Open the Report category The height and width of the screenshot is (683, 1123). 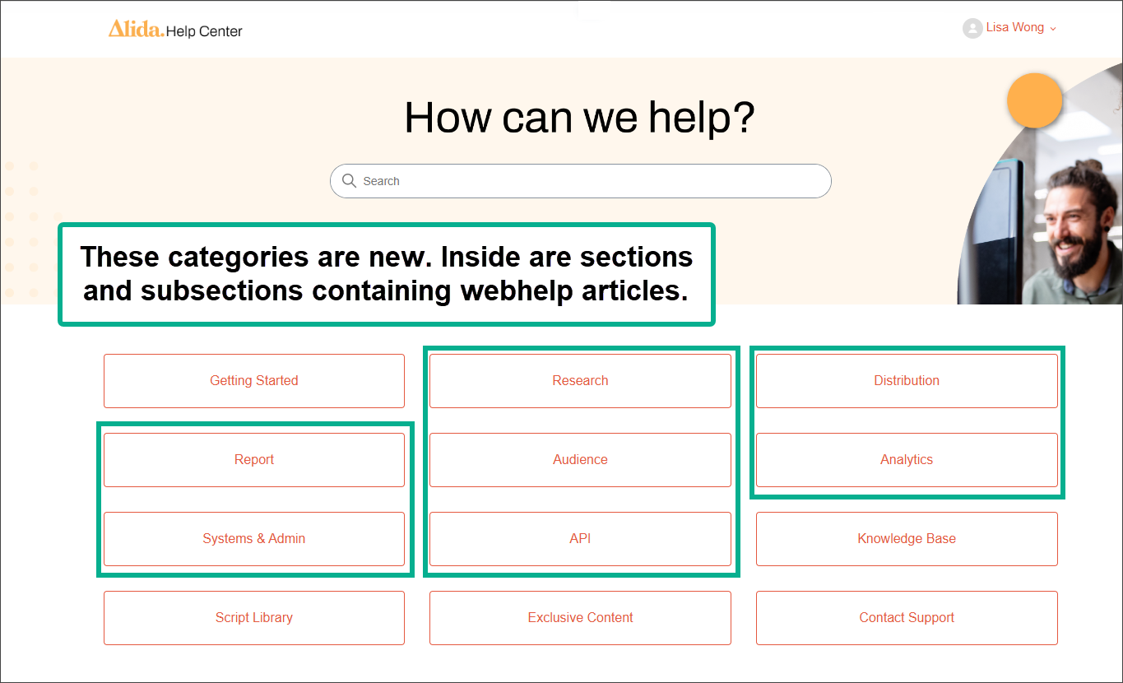[254, 460]
